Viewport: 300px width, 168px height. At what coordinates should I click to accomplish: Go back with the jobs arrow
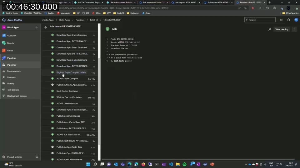pyautogui.click(x=46, y=27)
